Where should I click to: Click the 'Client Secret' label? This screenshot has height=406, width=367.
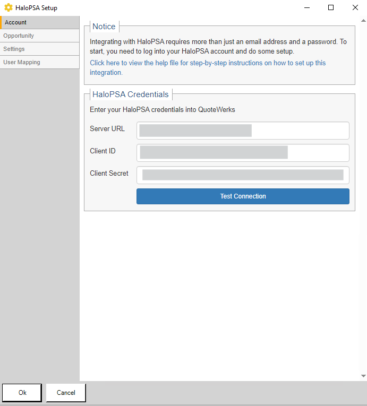(x=109, y=173)
